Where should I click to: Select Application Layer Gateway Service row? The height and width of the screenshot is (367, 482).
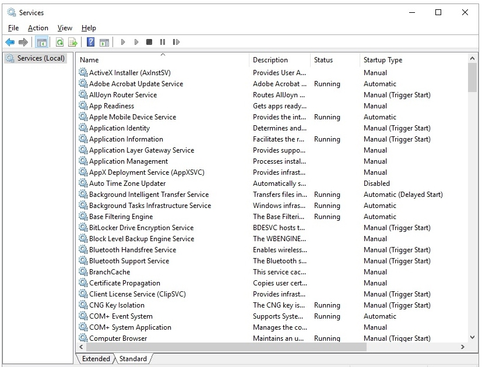(272, 150)
